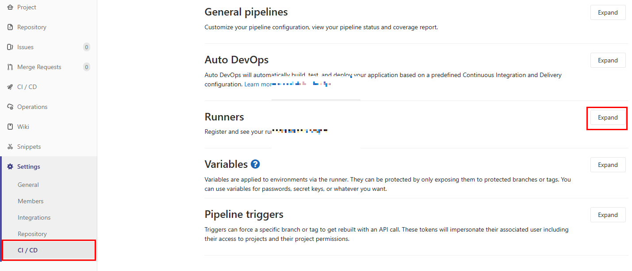The width and height of the screenshot is (632, 271).
Task: Open the Variables help question mark icon
Action: pyautogui.click(x=255, y=164)
